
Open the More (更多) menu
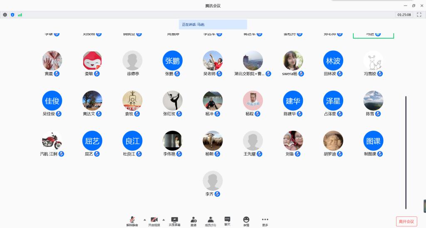(x=265, y=220)
